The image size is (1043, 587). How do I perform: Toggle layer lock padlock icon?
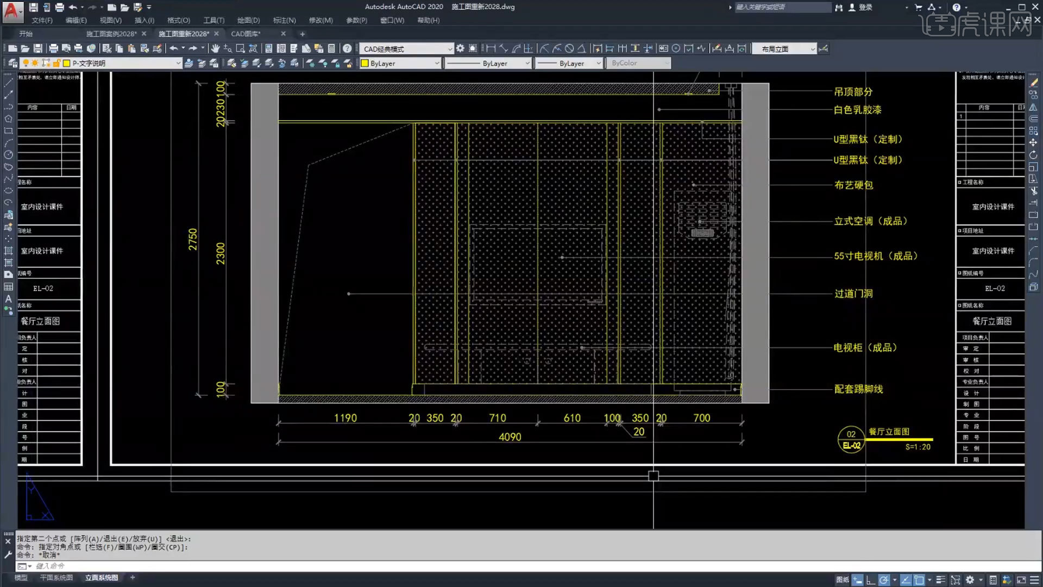pos(56,63)
